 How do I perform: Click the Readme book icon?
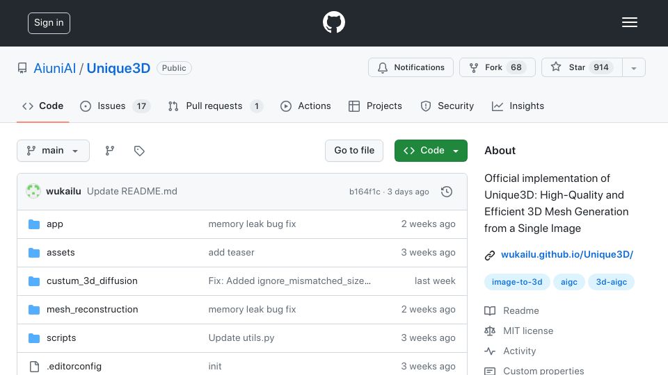490,311
